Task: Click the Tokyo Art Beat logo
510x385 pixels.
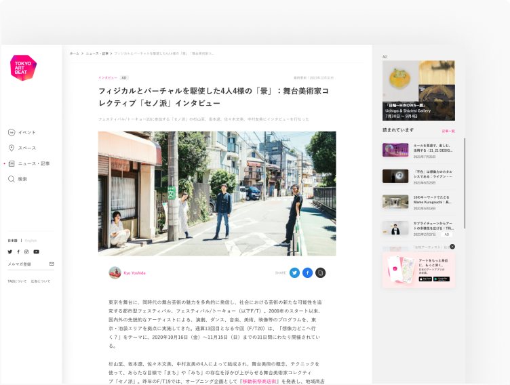Action: tap(23, 68)
